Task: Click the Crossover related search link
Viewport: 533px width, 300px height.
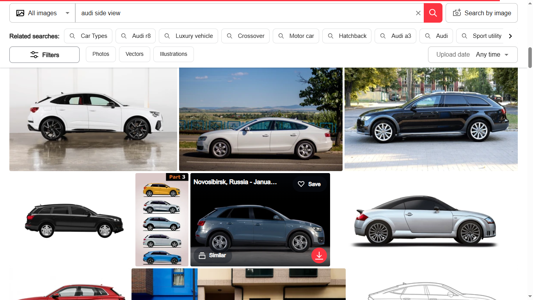Action: tap(246, 36)
